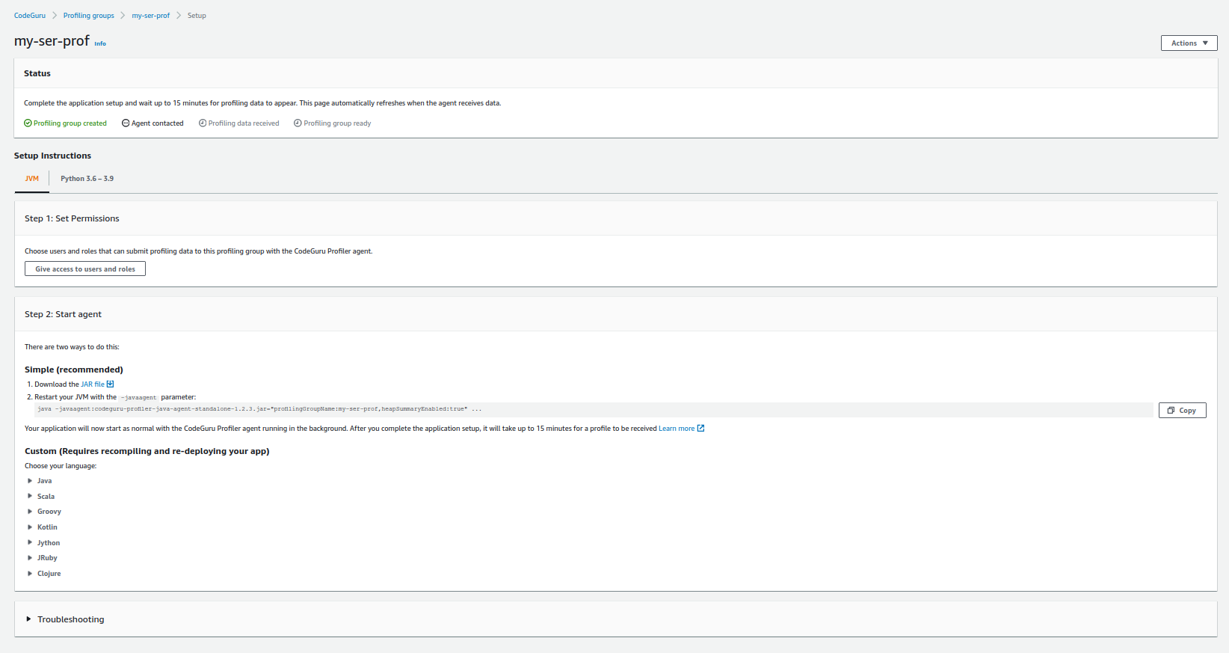Expand the Java language section
The image size is (1229, 653).
pyautogui.click(x=40, y=481)
